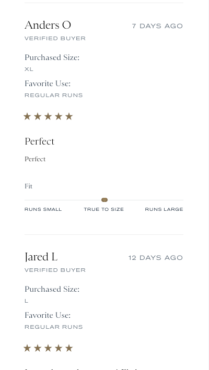209x370 pixels.
Task: Click first star in Jared L's rating
Action: coord(27,348)
